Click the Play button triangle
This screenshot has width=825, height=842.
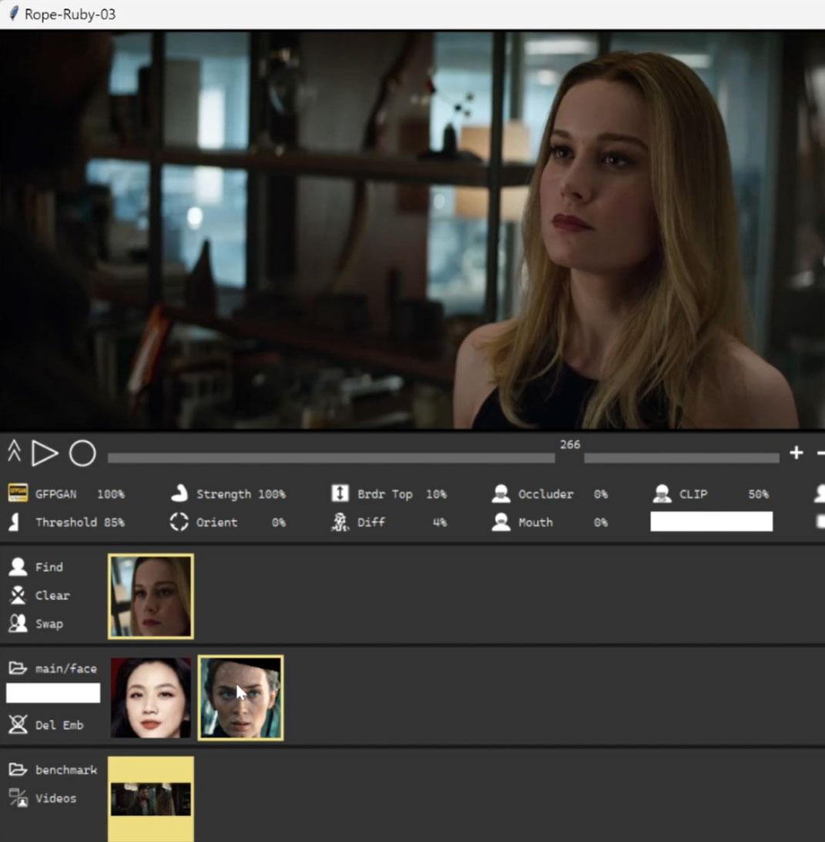(x=44, y=453)
